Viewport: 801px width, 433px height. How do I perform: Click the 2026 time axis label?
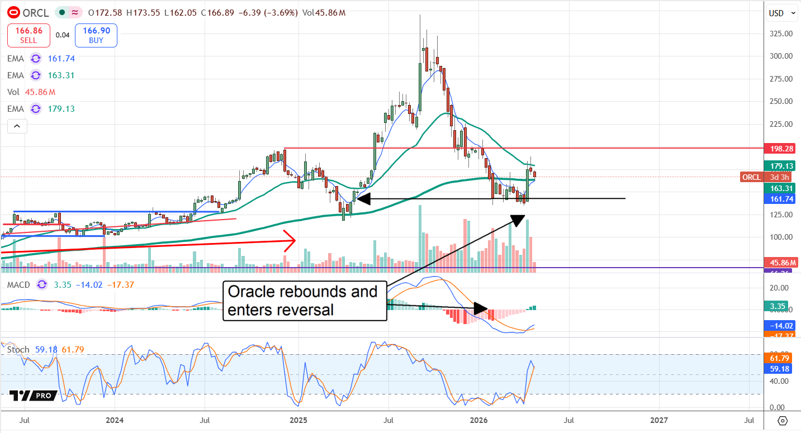pyautogui.click(x=478, y=420)
